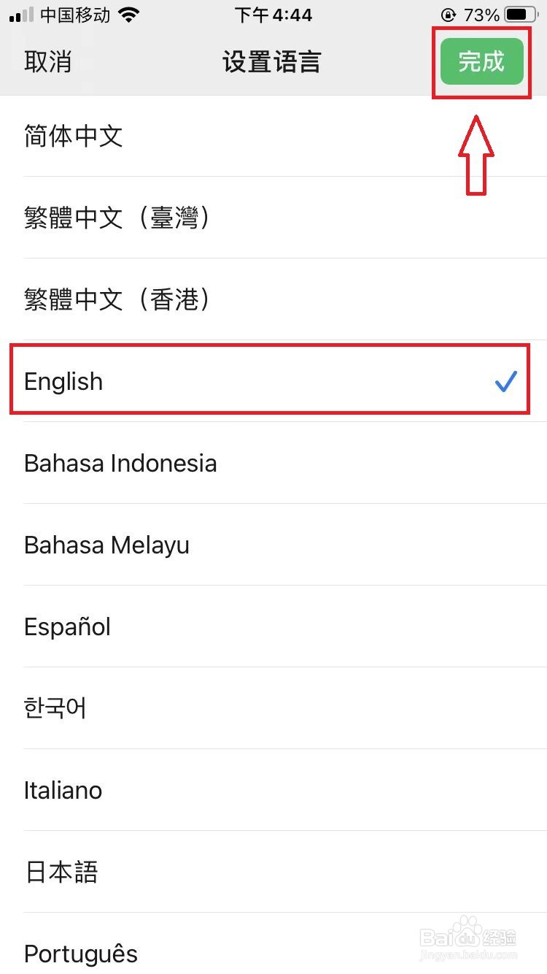Screen dimensions: 547x974
Task: Choose 繁體中文（臺灣） language option
Action: 117,218
